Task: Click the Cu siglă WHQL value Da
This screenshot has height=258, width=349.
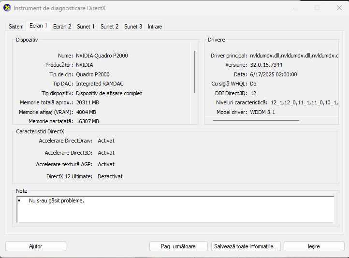Action: pos(253,84)
